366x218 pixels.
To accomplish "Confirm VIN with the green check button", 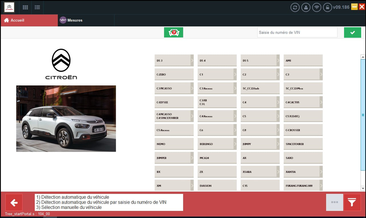I will tap(352, 32).
